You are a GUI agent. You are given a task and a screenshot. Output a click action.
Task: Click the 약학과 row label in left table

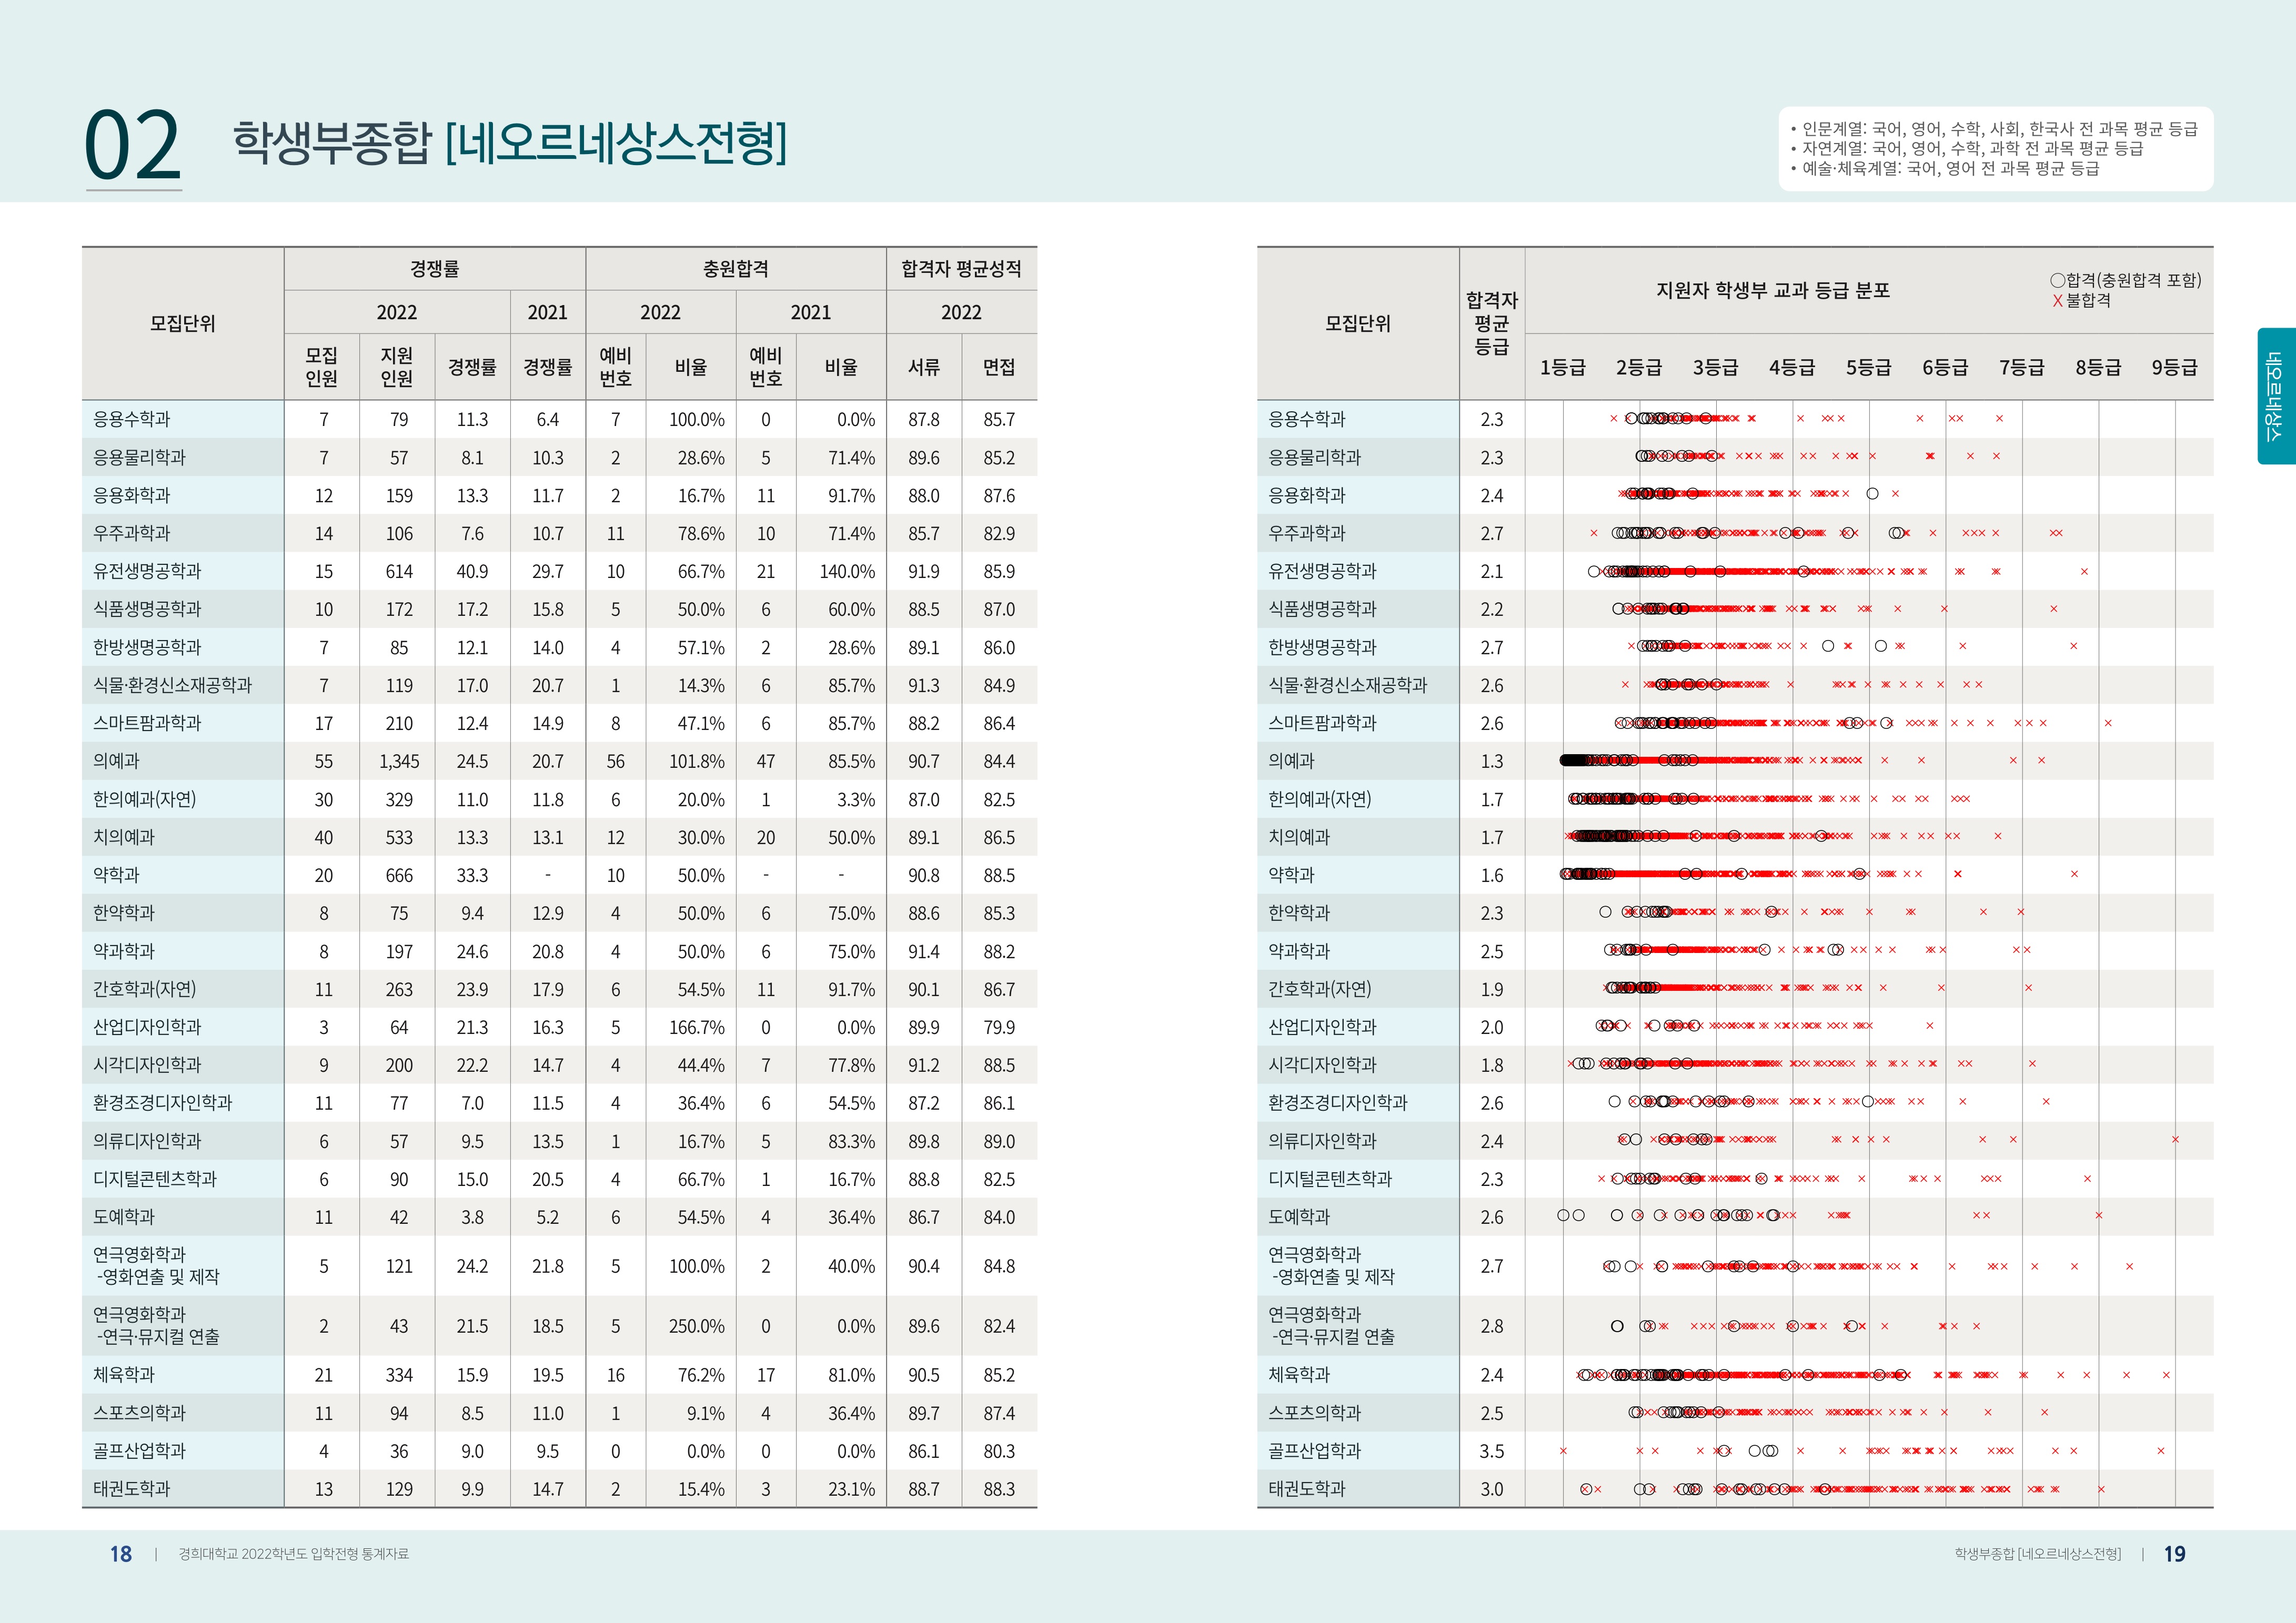(117, 876)
